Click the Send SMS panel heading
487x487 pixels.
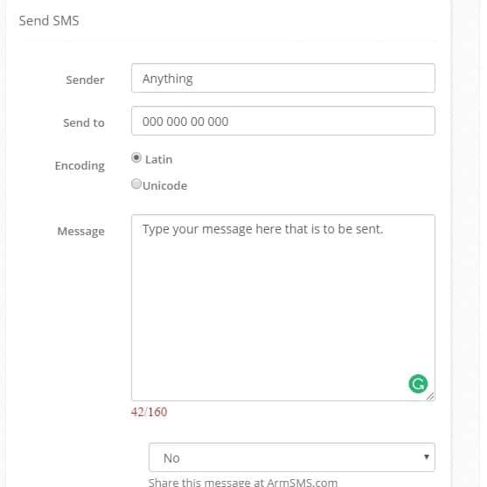[x=49, y=21]
